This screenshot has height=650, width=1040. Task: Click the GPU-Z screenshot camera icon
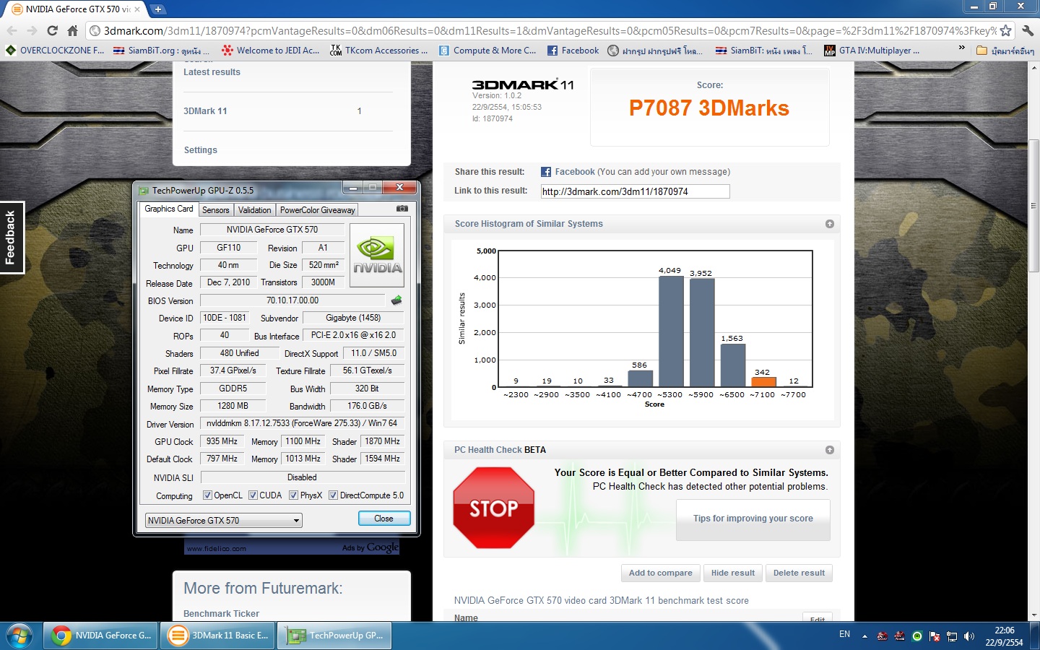pos(402,209)
